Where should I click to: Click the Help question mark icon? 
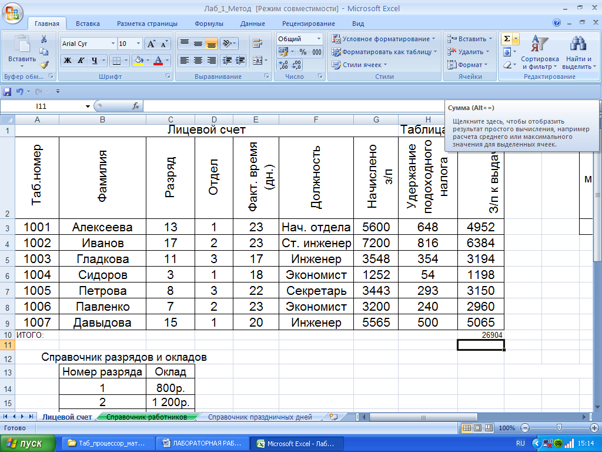(557, 23)
